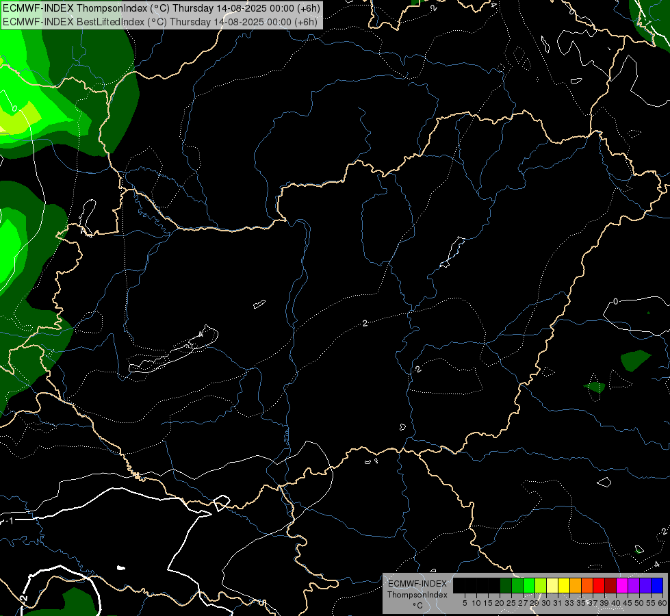
Task: Click the legend scale label 30
Action: coord(546,603)
